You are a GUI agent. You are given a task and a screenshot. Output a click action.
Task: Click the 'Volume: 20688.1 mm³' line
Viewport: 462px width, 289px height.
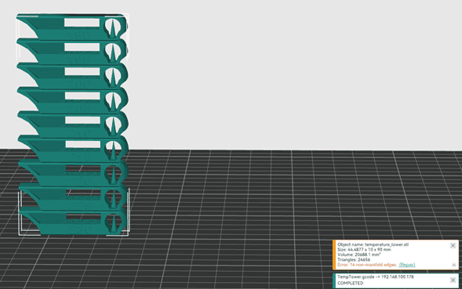pos(359,255)
